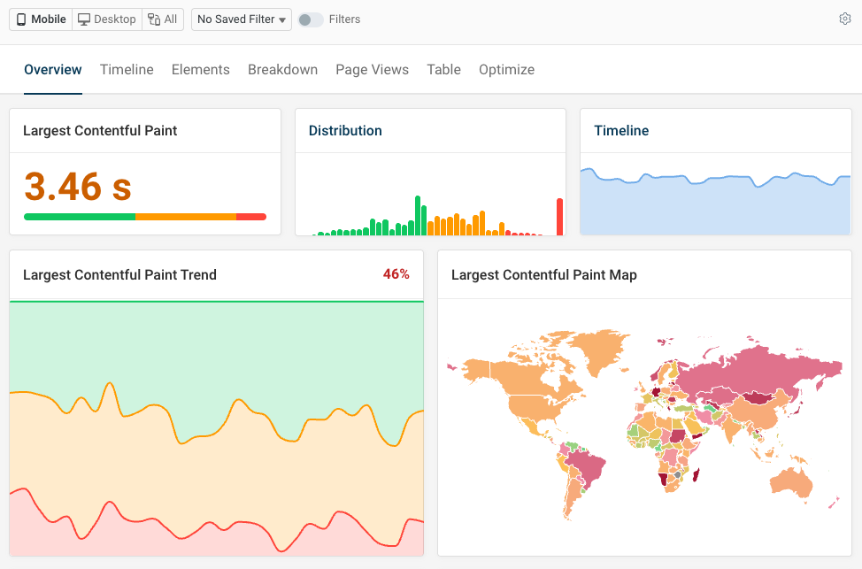View the Page Views tab
The width and height of the screenshot is (862, 569).
(x=372, y=69)
